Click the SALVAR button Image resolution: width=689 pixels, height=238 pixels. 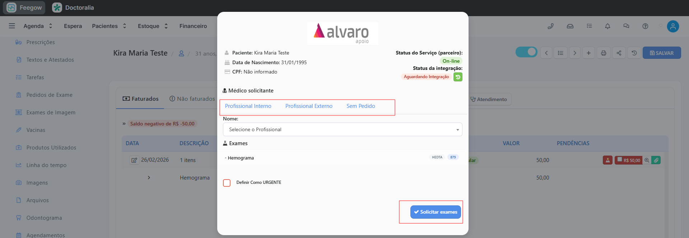click(662, 53)
